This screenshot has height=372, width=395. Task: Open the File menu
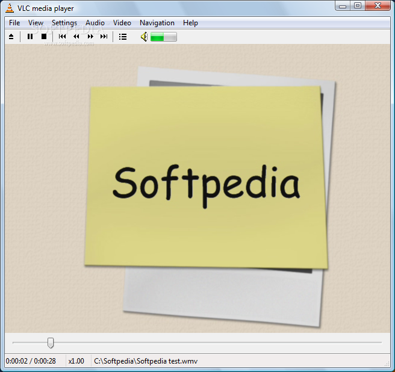14,23
